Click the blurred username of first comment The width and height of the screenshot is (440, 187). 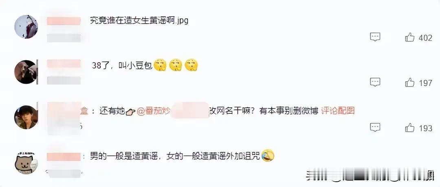[64, 21]
